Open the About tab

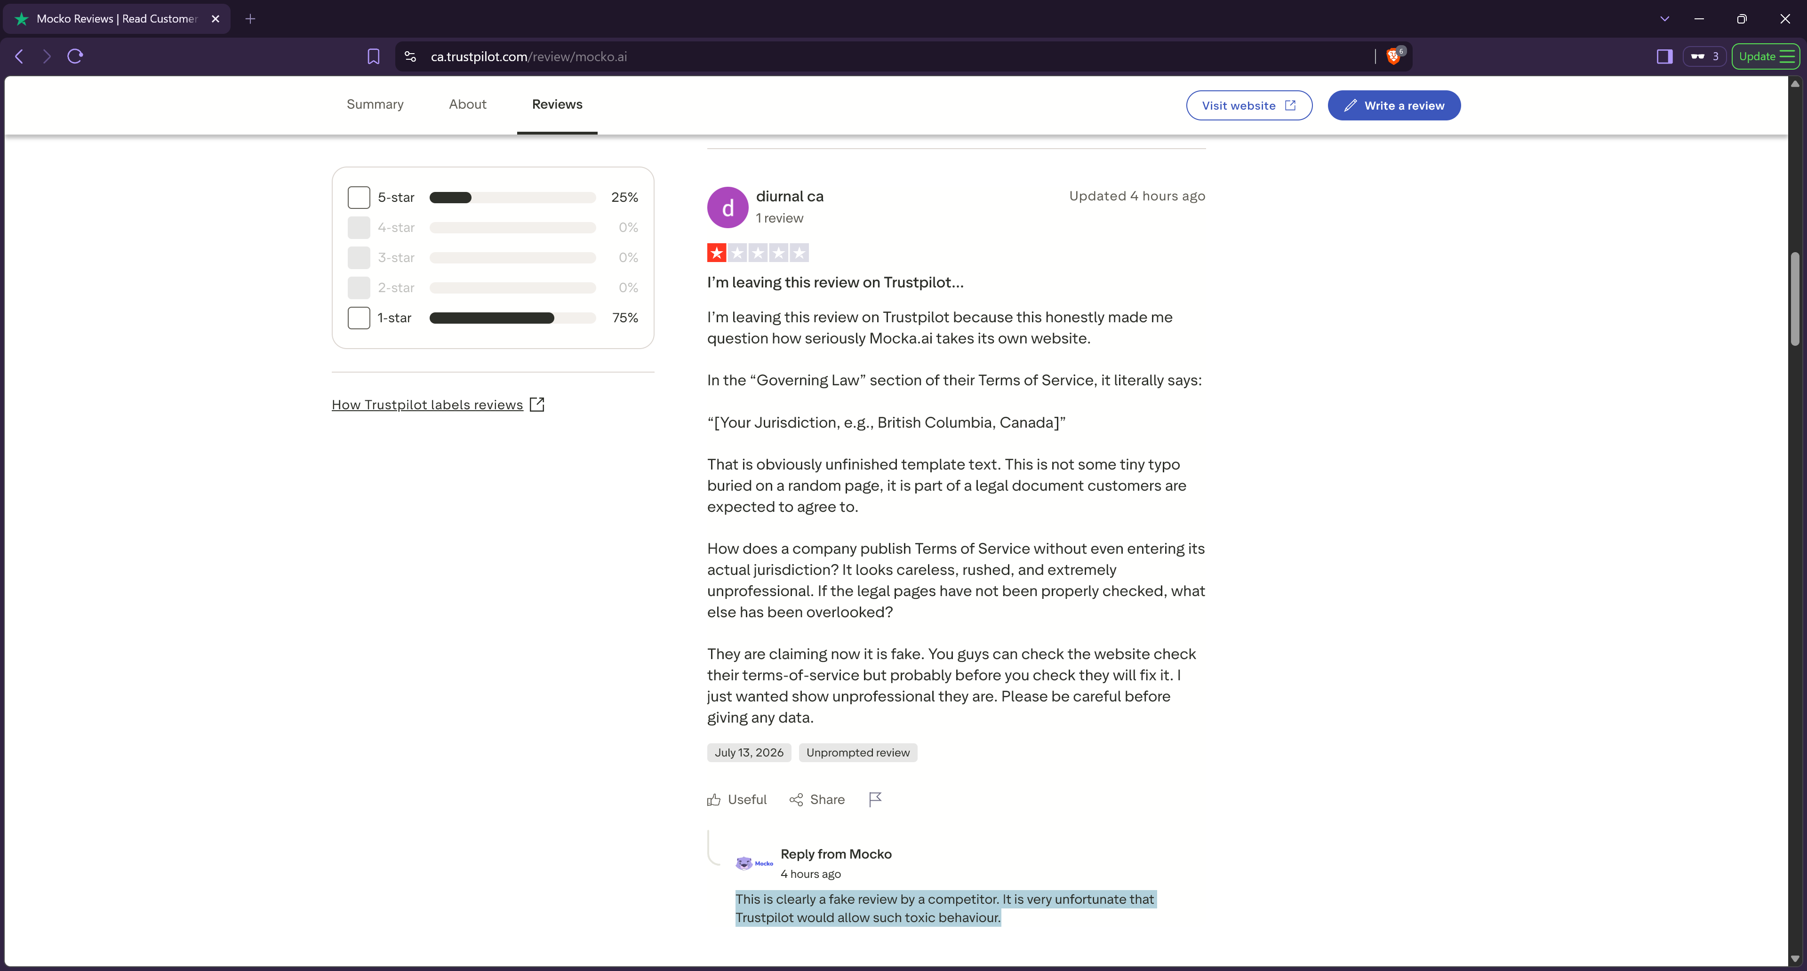click(x=467, y=104)
